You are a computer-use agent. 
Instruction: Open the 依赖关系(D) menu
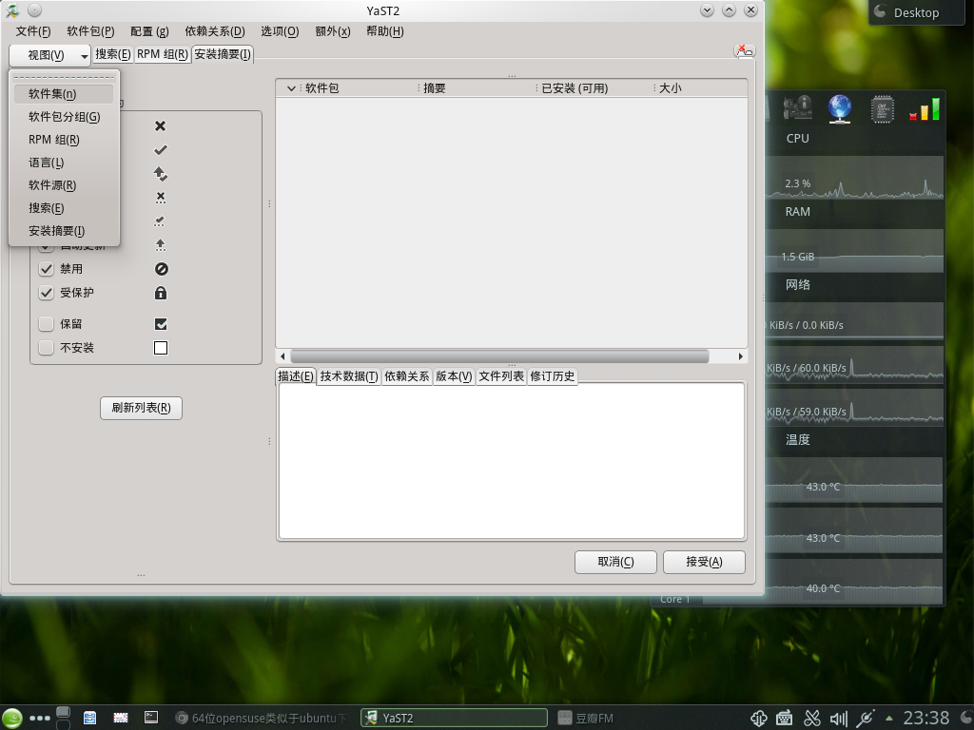[215, 31]
